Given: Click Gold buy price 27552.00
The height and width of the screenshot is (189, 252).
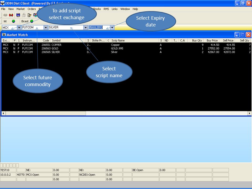Looking at the screenshot, I should tap(213, 48).
